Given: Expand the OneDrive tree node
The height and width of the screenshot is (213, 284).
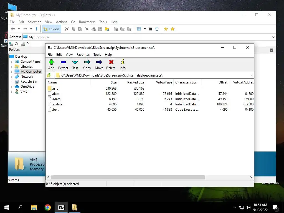Looking at the screenshot, I should (12, 87).
